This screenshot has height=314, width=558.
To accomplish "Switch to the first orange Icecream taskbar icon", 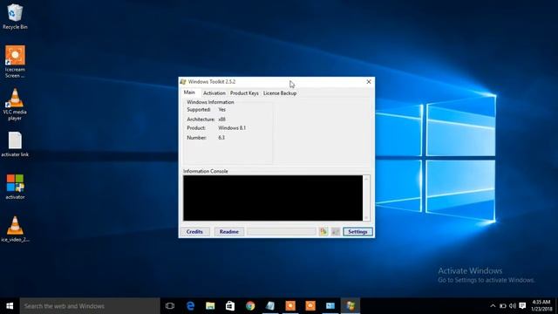I will 290,306.
